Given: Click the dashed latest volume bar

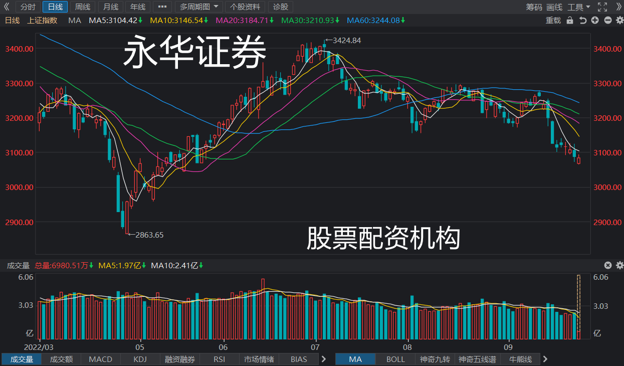Looking at the screenshot, I should pyautogui.click(x=579, y=303).
